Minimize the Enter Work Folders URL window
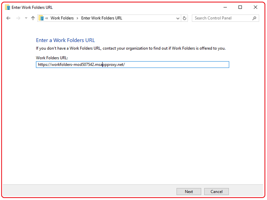Viewport: 267px width, 200px height. pyautogui.click(x=225, y=7)
